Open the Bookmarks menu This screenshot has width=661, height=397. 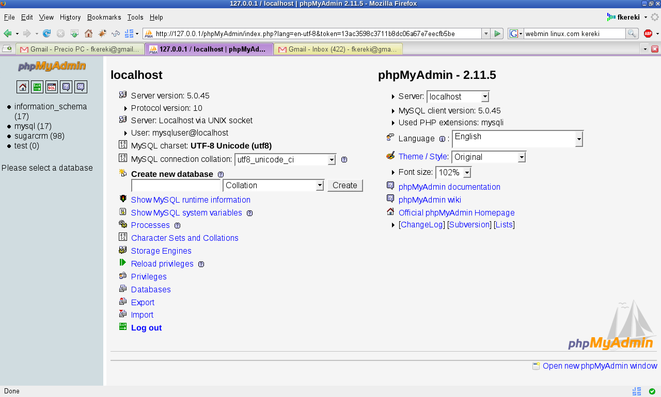(105, 17)
